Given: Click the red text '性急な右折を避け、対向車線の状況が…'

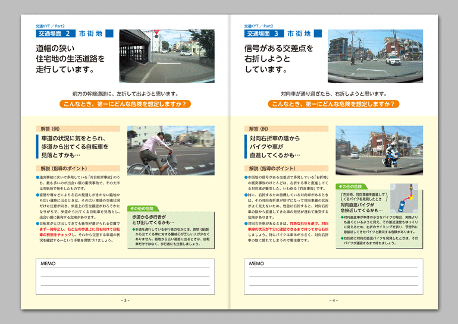Looking at the screenshot, I should (x=288, y=227).
